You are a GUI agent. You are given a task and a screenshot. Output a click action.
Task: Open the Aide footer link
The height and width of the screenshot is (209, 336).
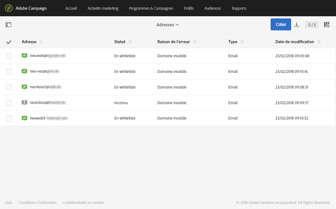tap(8, 203)
